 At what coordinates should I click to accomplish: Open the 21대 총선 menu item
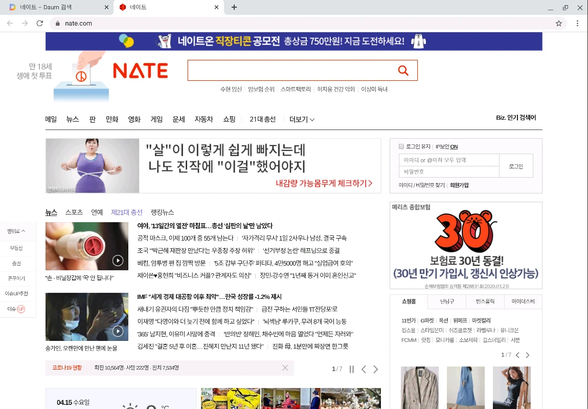click(262, 119)
